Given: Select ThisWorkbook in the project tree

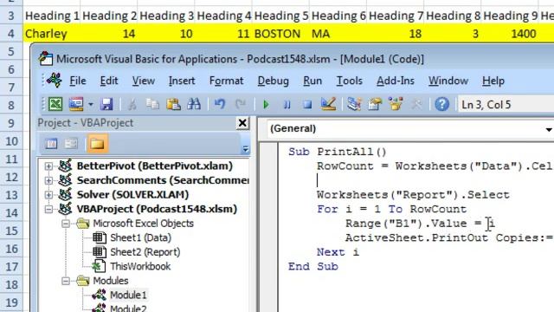Looking at the screenshot, I should (140, 266).
